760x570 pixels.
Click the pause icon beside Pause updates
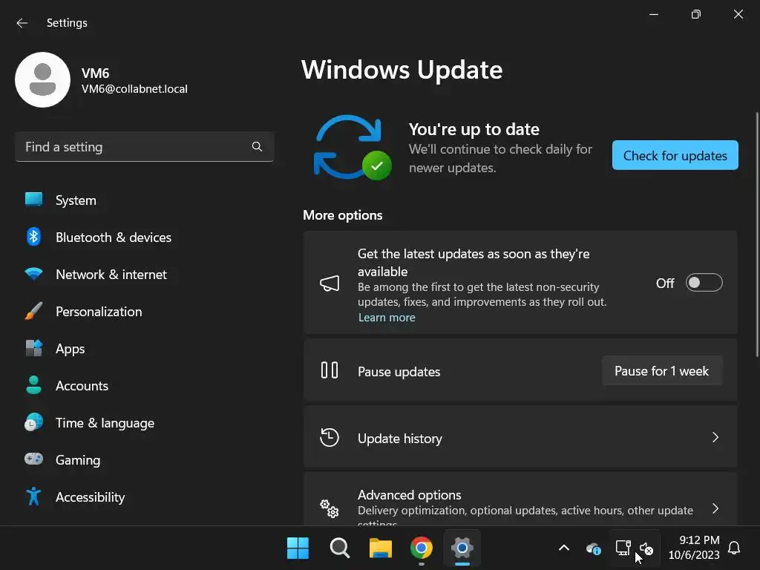pyautogui.click(x=330, y=370)
